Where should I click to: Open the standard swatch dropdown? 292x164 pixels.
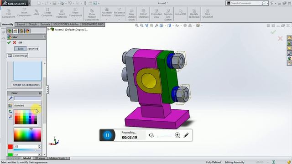[27, 105]
